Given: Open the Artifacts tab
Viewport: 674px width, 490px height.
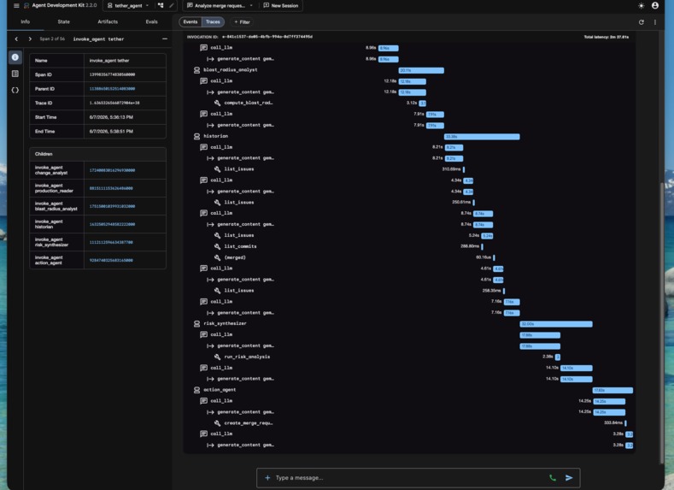Looking at the screenshot, I should point(108,21).
